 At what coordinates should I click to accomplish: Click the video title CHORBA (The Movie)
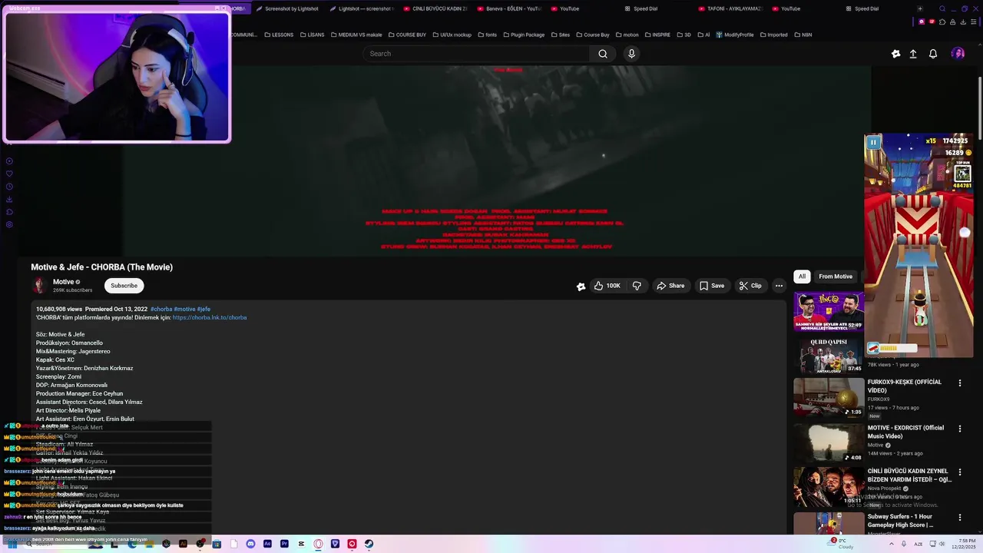[101, 267]
